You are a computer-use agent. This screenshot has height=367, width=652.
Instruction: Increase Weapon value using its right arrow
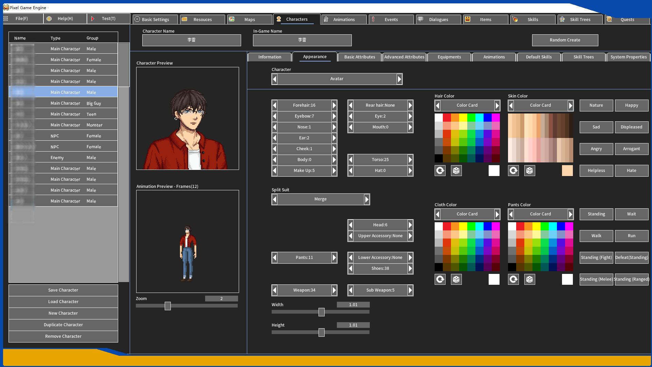(x=334, y=290)
